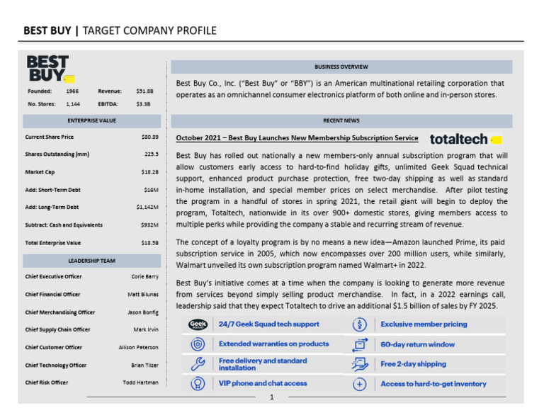Select the Total Enterprise Value row
Viewport: 544px width, 408px height.
[91, 243]
